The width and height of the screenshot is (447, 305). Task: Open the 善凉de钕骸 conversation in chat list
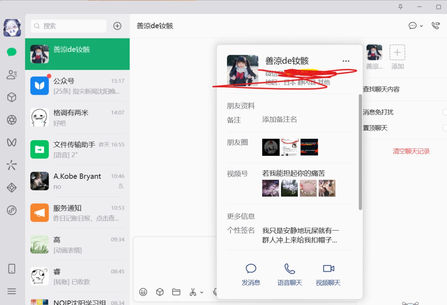coord(78,54)
